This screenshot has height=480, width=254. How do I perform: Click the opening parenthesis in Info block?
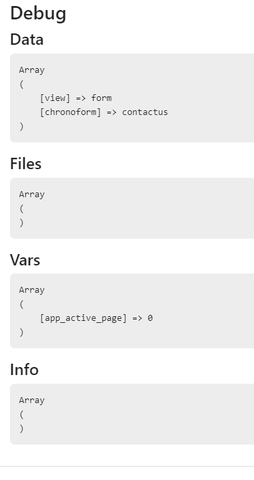point(21,414)
